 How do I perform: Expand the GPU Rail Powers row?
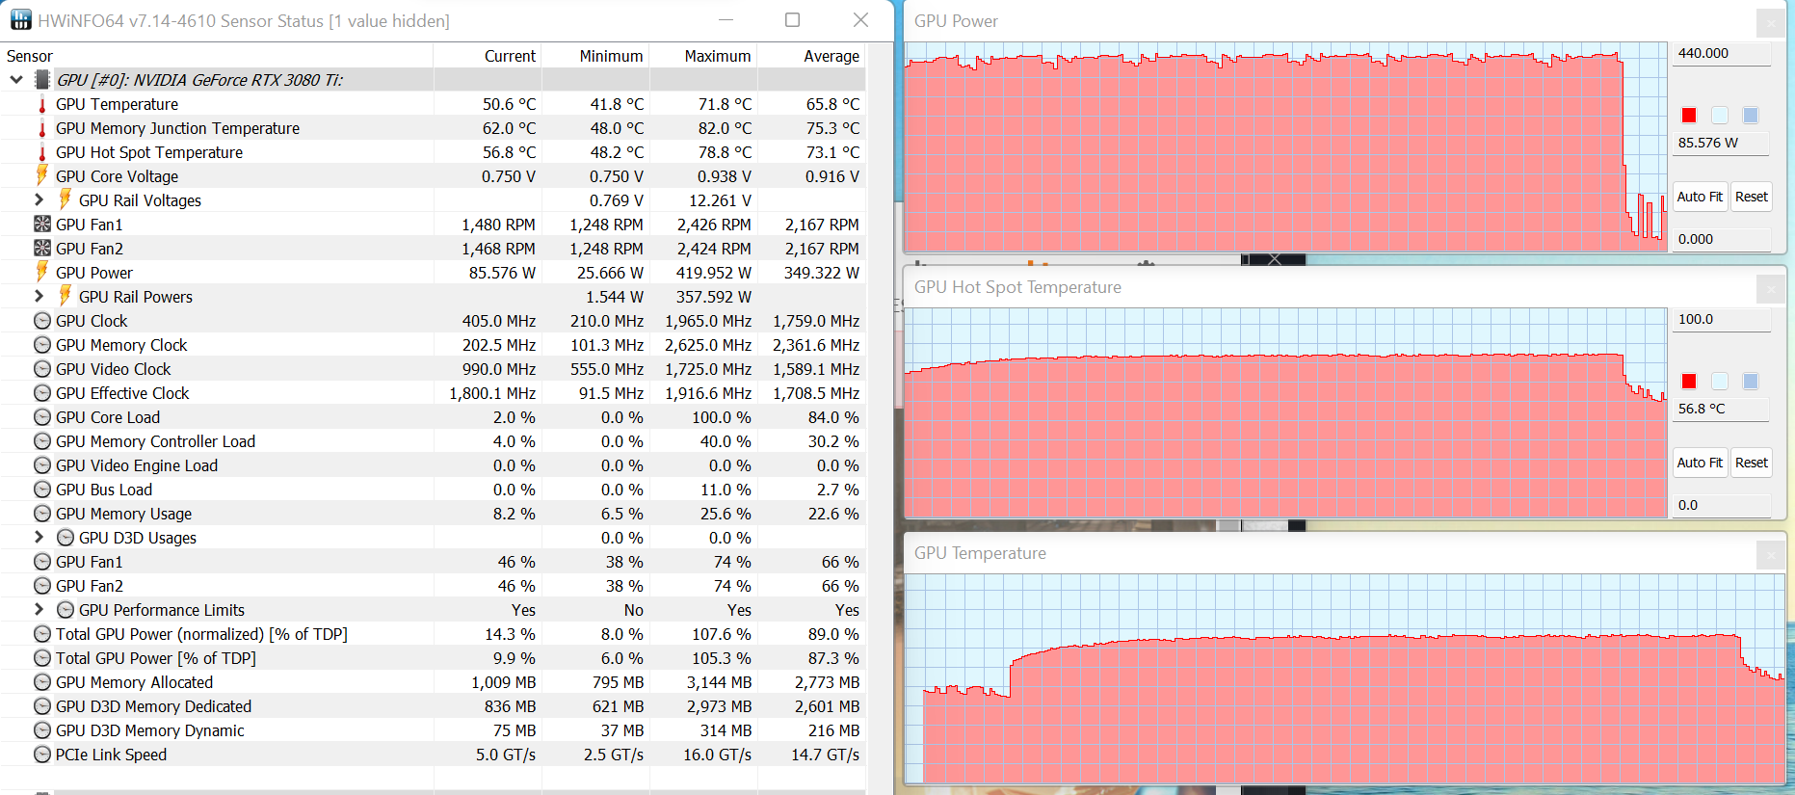tap(39, 296)
